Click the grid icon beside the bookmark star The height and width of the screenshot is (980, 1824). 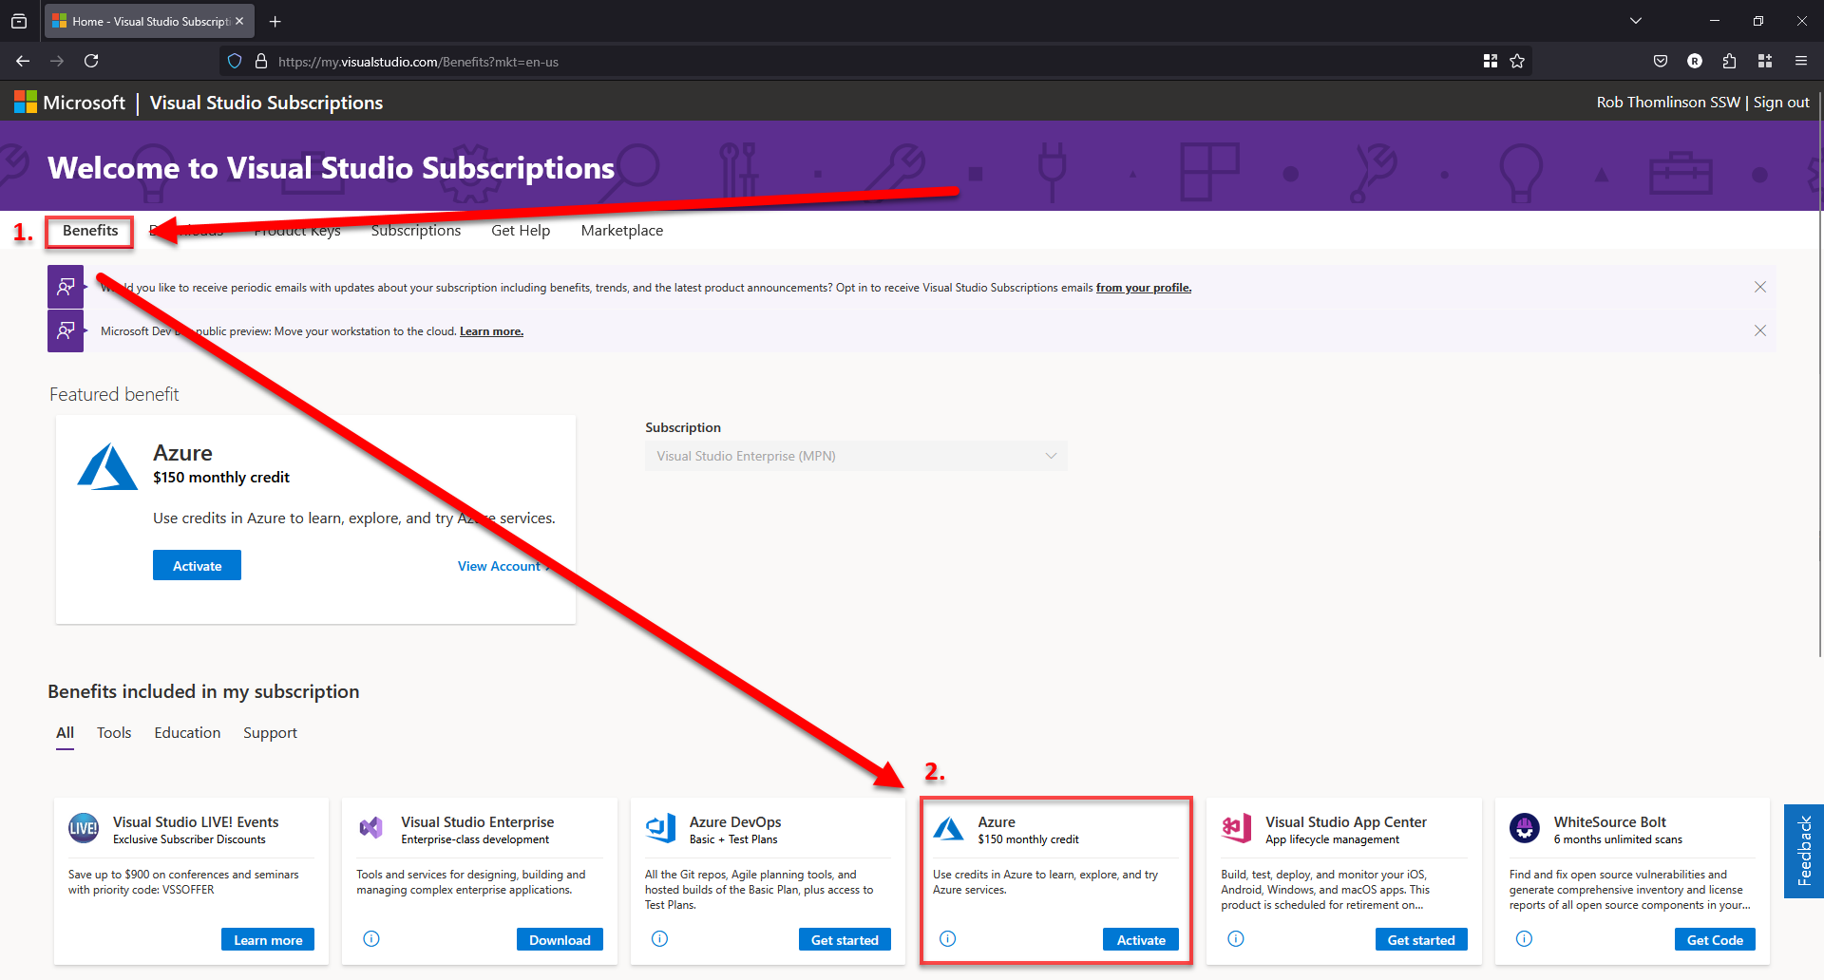[1491, 61]
